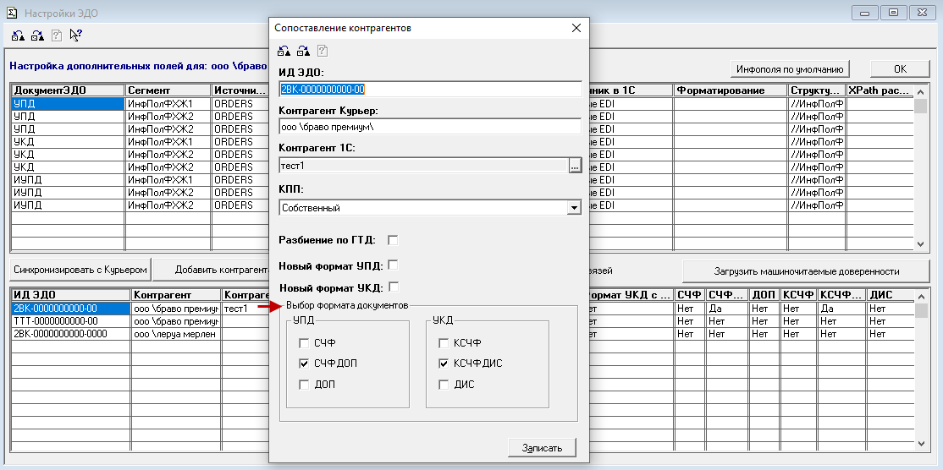Select the 2ВК-0000000000-0000 row
This screenshot has height=470, width=943.
[x=71, y=334]
